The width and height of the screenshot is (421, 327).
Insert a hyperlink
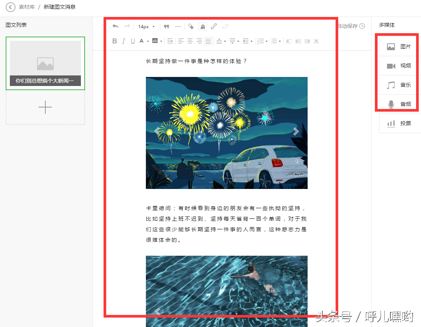pos(214,26)
